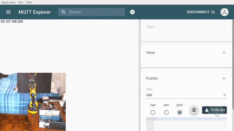This screenshot has height=131, width=234.
Task: Collapse the Publish panel chevron
Action: coord(224,78)
